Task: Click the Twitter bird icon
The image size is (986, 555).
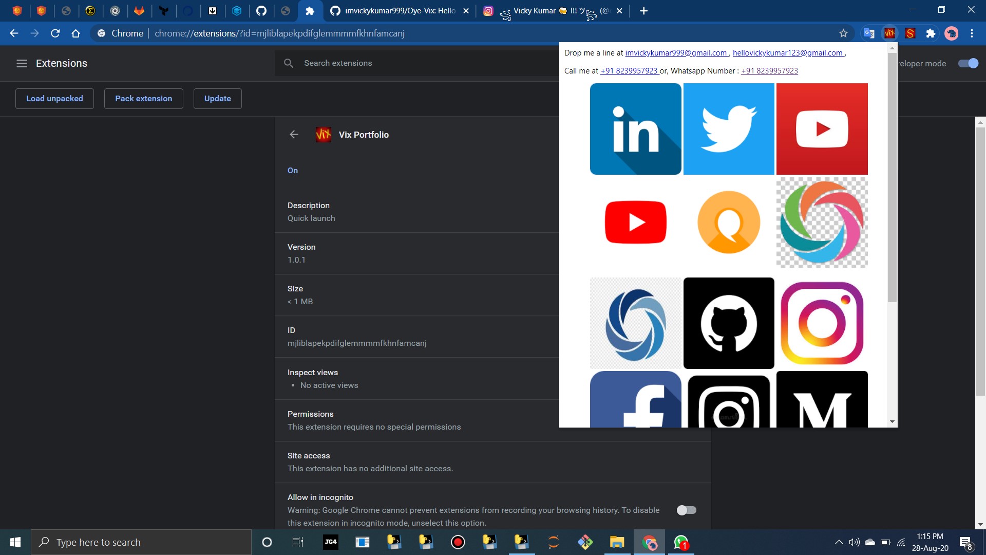Action: [728, 129]
